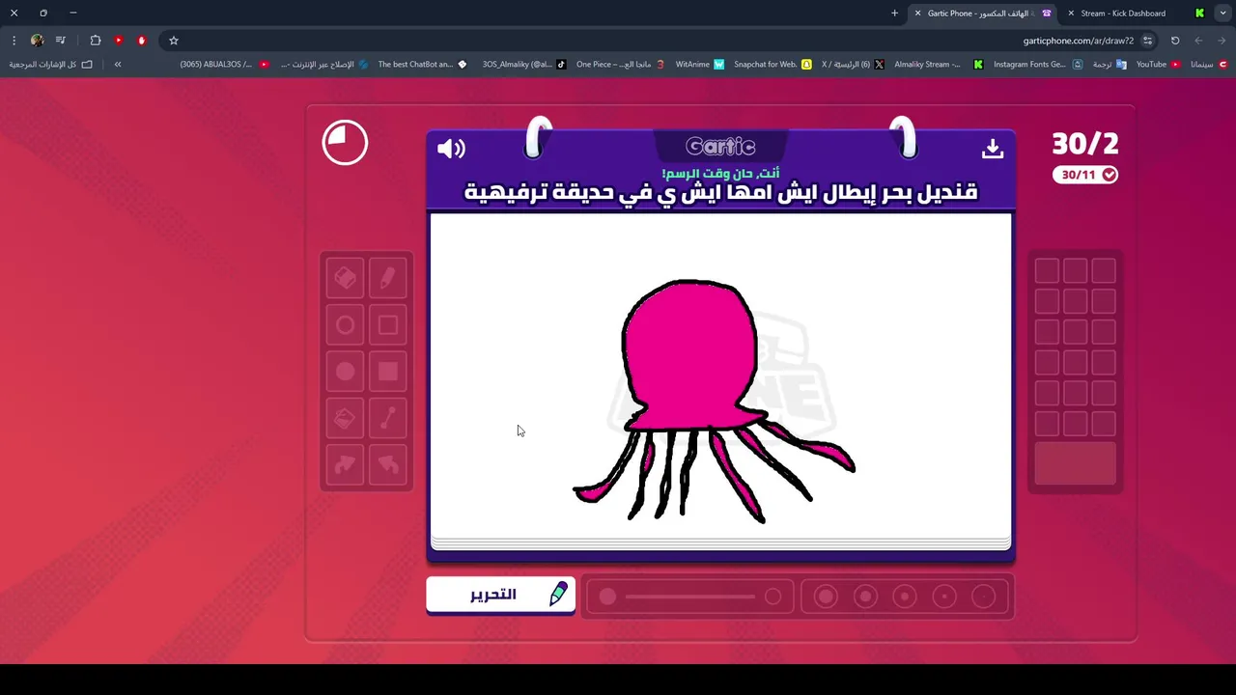Open the Extensions puzzle menu
This screenshot has width=1236, height=695.
tap(96, 41)
